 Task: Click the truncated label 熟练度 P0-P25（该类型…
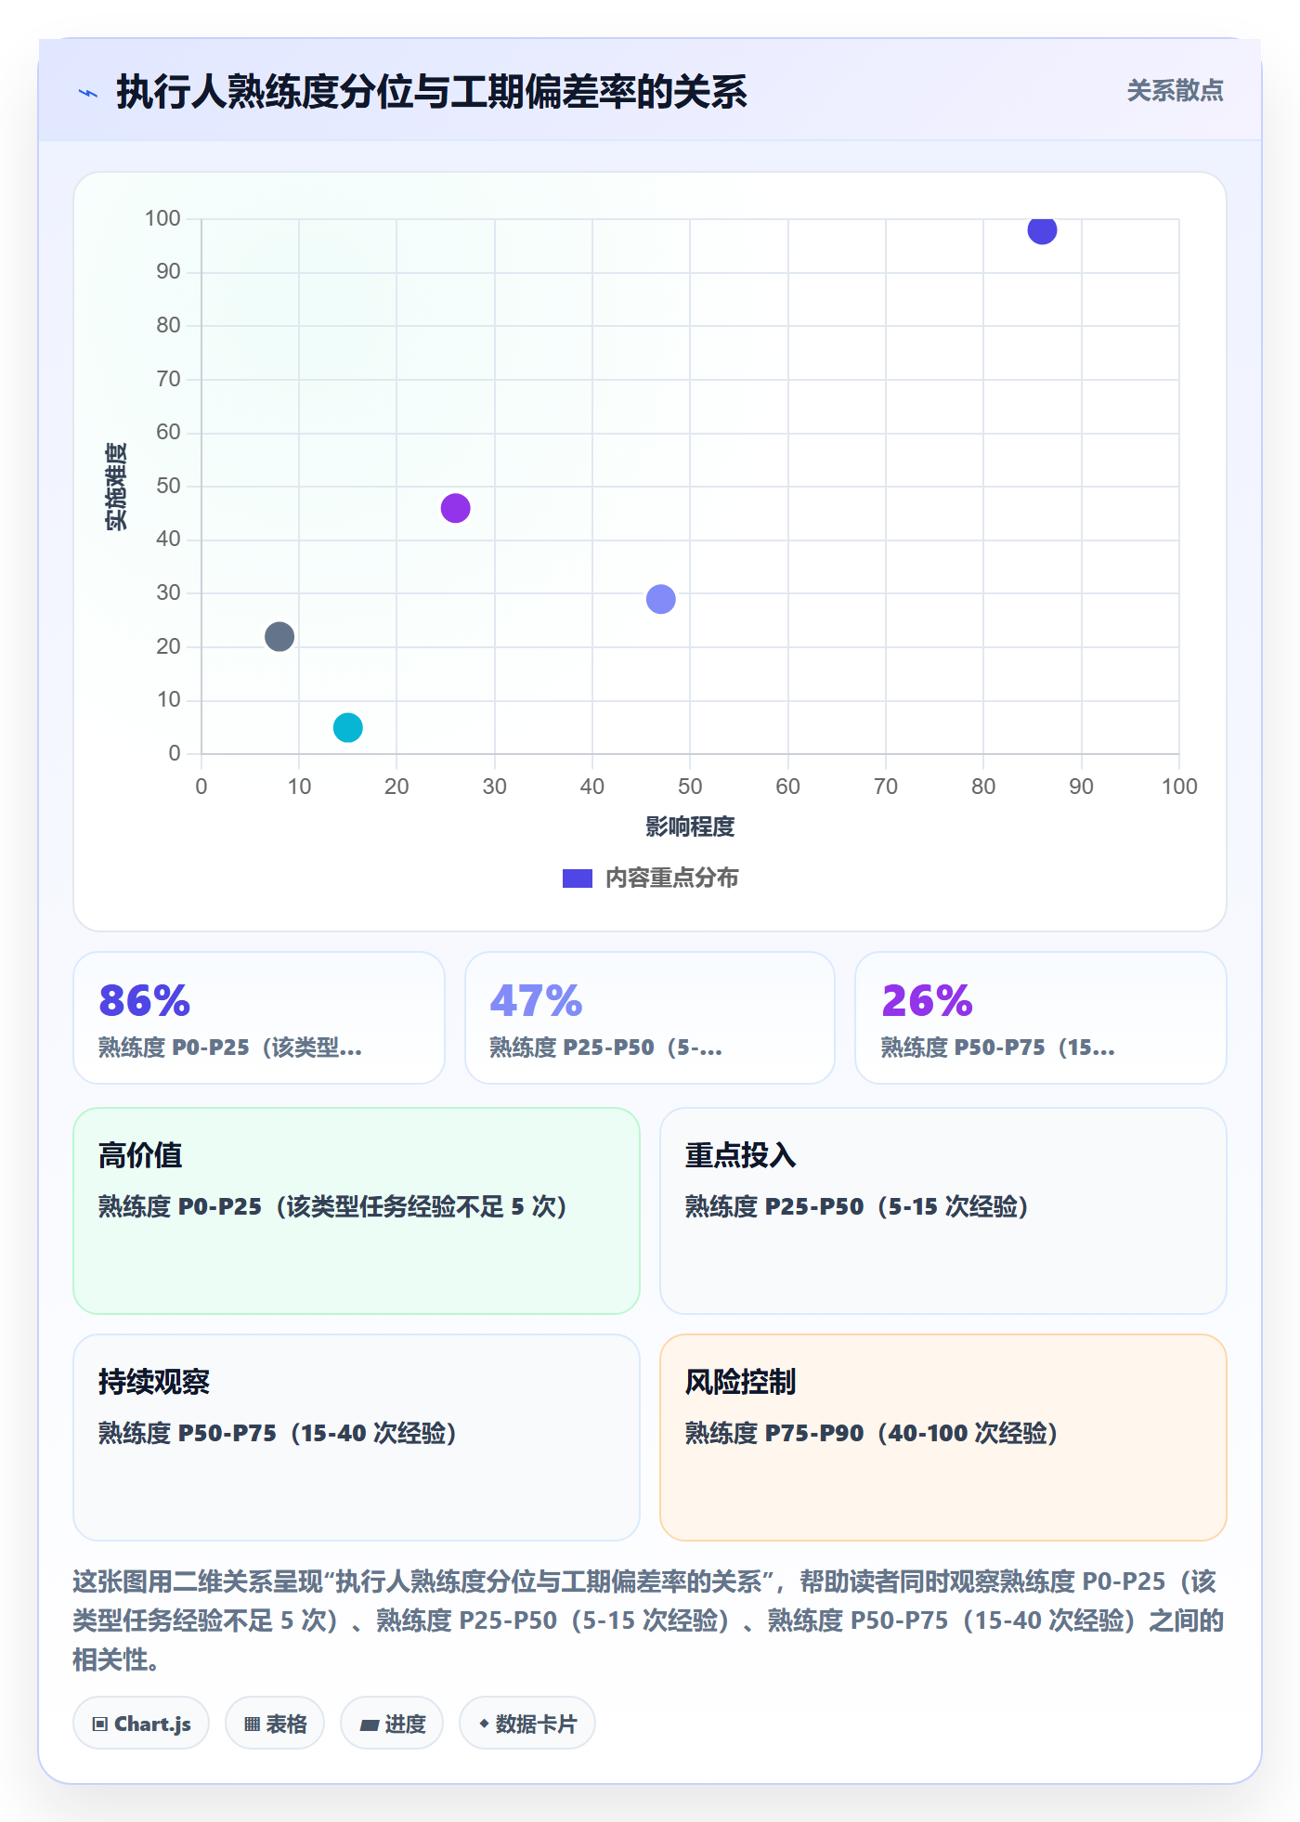[230, 1048]
